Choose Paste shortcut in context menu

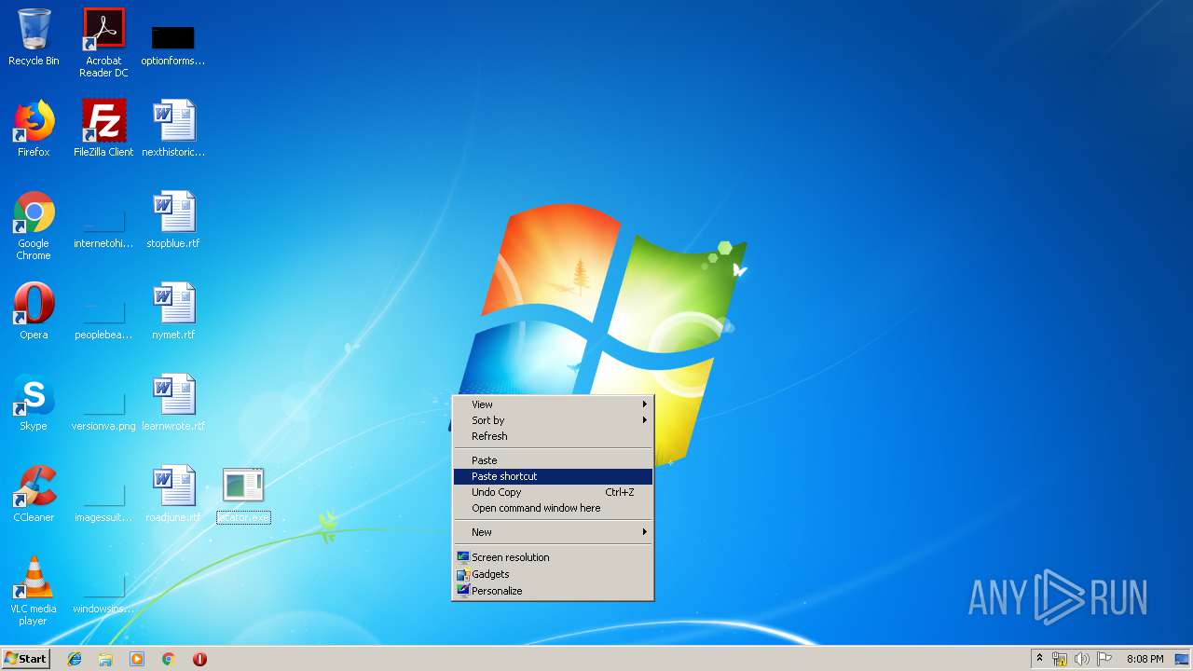pyautogui.click(x=553, y=476)
